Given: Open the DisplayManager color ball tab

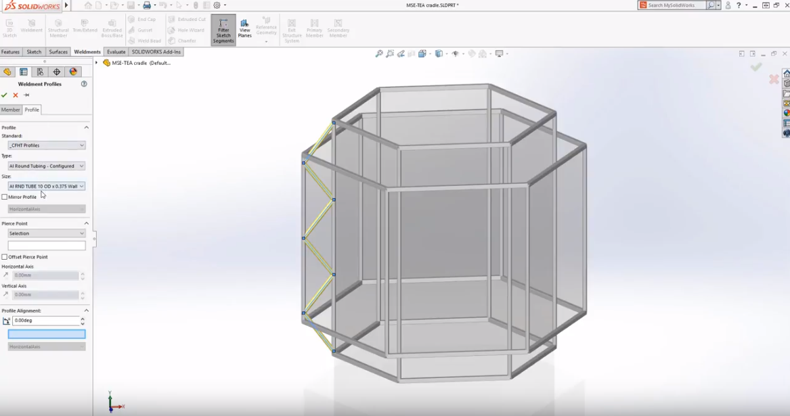Looking at the screenshot, I should pos(73,72).
